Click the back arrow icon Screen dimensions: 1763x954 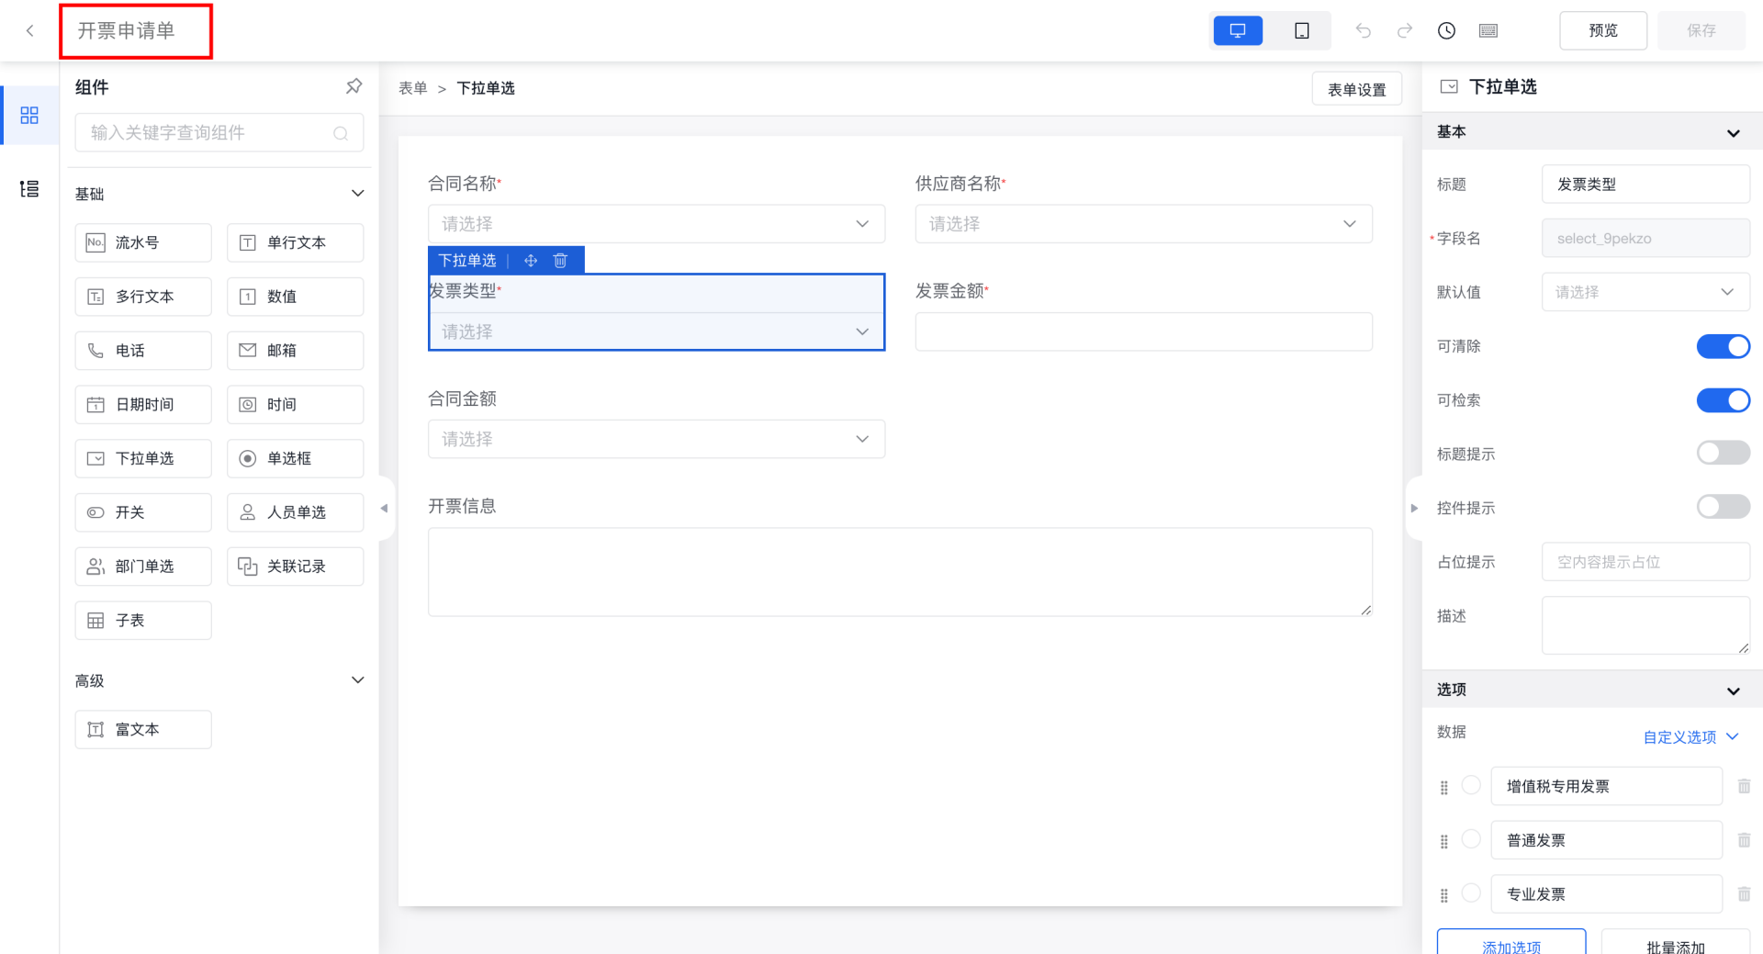[30, 31]
